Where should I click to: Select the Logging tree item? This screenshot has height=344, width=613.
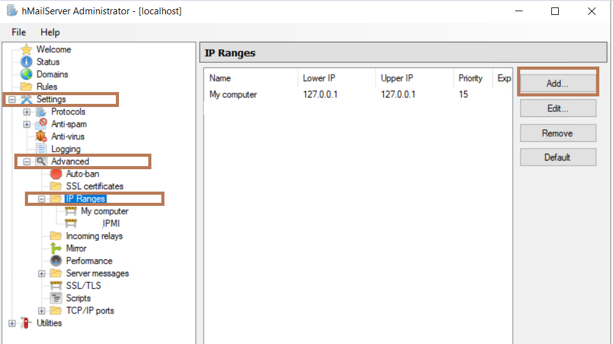(x=65, y=149)
